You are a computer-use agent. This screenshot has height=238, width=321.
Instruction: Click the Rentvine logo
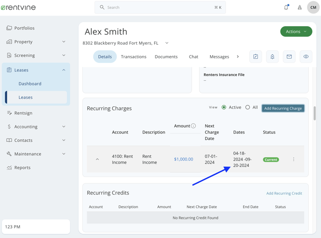tap(18, 7)
